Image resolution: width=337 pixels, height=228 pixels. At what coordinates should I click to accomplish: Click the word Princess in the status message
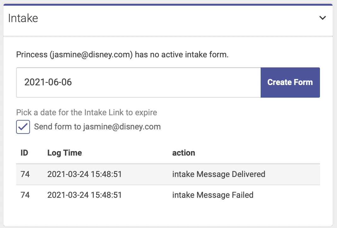pos(32,54)
